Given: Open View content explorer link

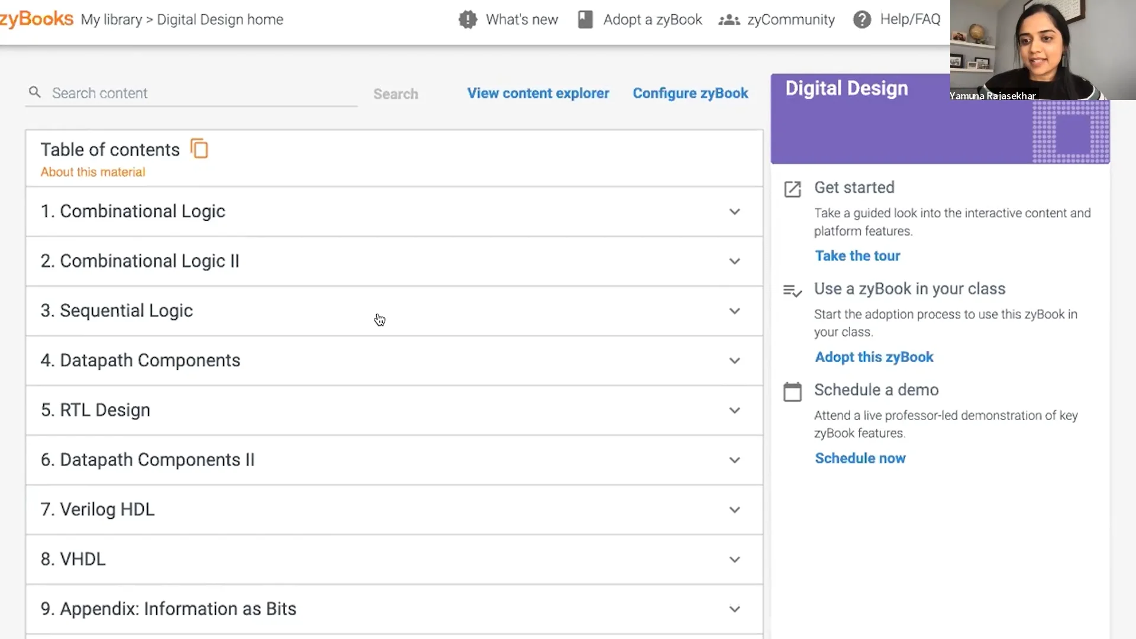Looking at the screenshot, I should (538, 93).
